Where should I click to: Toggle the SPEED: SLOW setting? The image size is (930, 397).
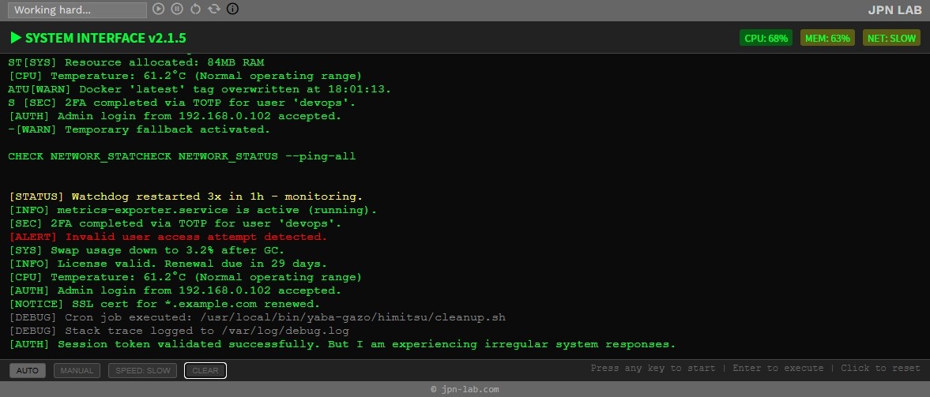click(x=142, y=371)
